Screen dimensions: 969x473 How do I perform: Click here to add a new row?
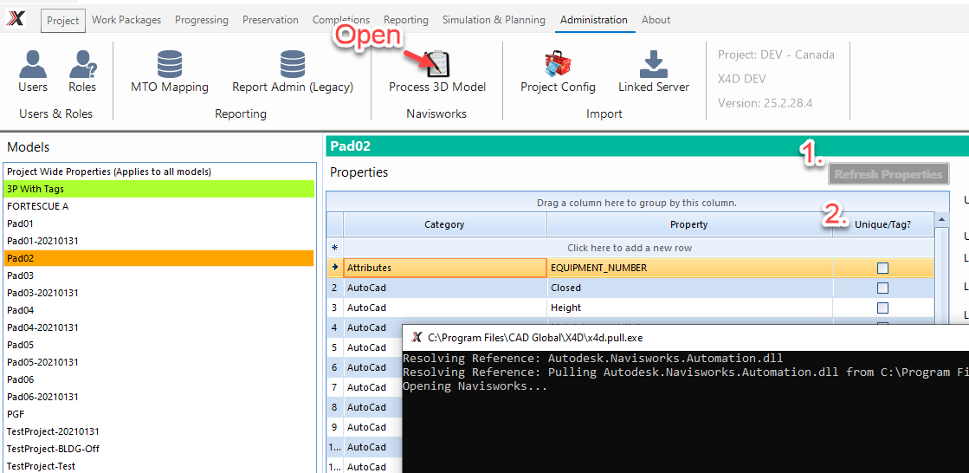(630, 248)
